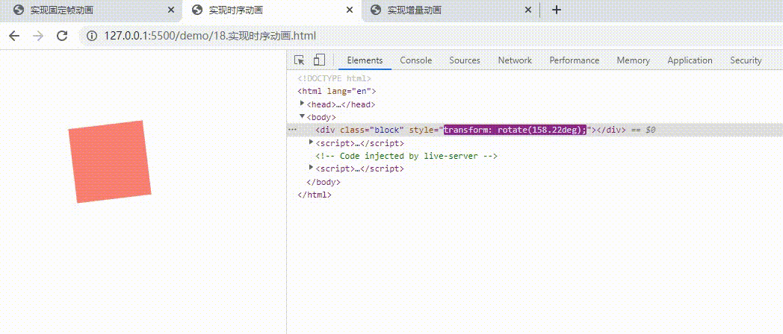Click the highlighted transform rotate style value
Viewport: 783px width, 334px height.
[515, 130]
